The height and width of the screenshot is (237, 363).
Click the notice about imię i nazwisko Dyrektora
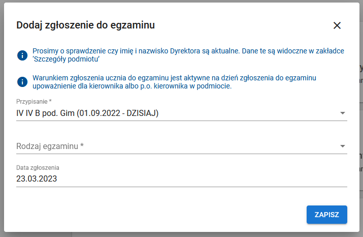click(x=188, y=51)
